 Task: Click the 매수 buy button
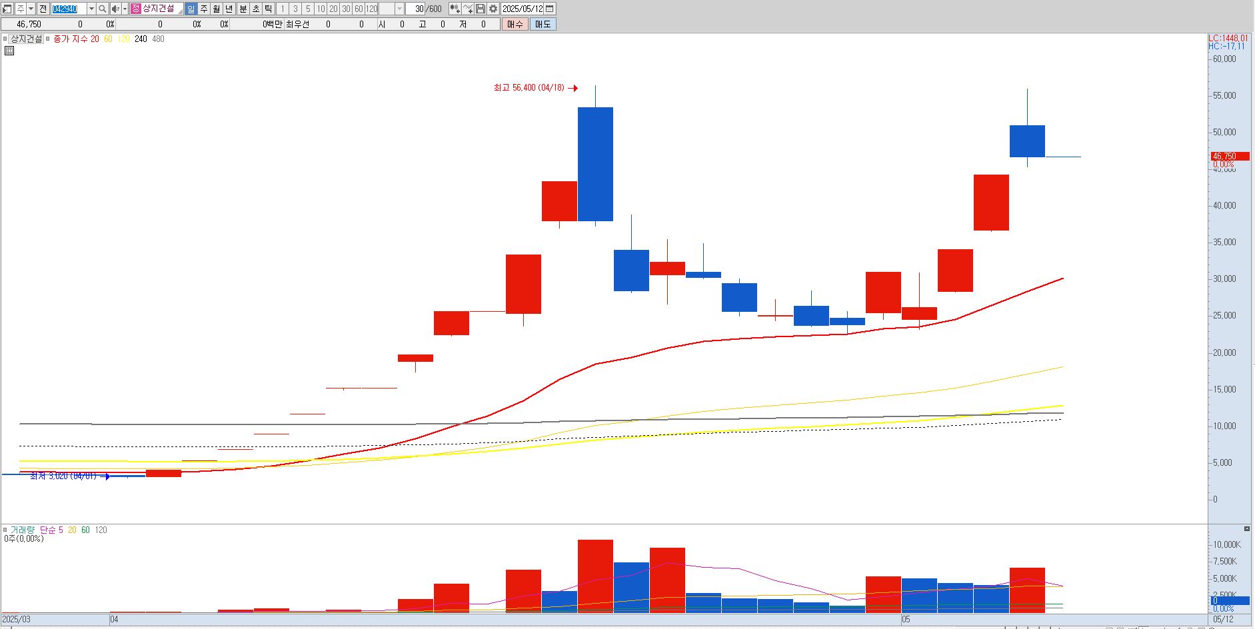(x=515, y=24)
